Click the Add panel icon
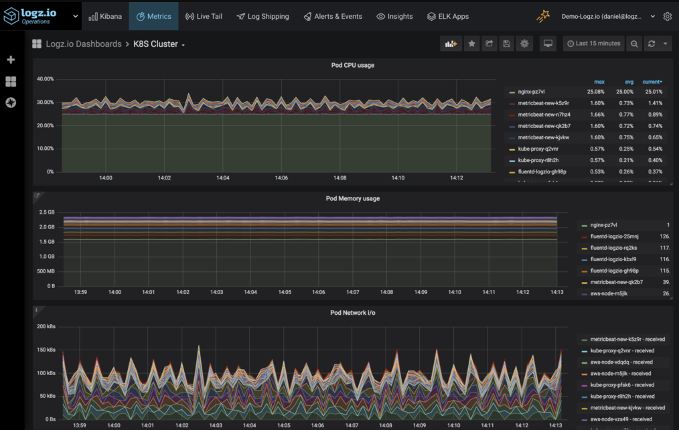 pyautogui.click(x=451, y=44)
